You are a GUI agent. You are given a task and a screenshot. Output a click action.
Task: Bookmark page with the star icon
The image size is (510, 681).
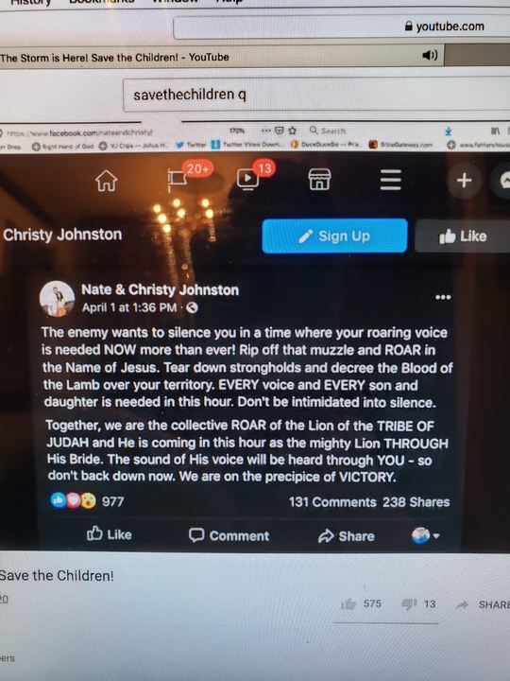coord(292,131)
